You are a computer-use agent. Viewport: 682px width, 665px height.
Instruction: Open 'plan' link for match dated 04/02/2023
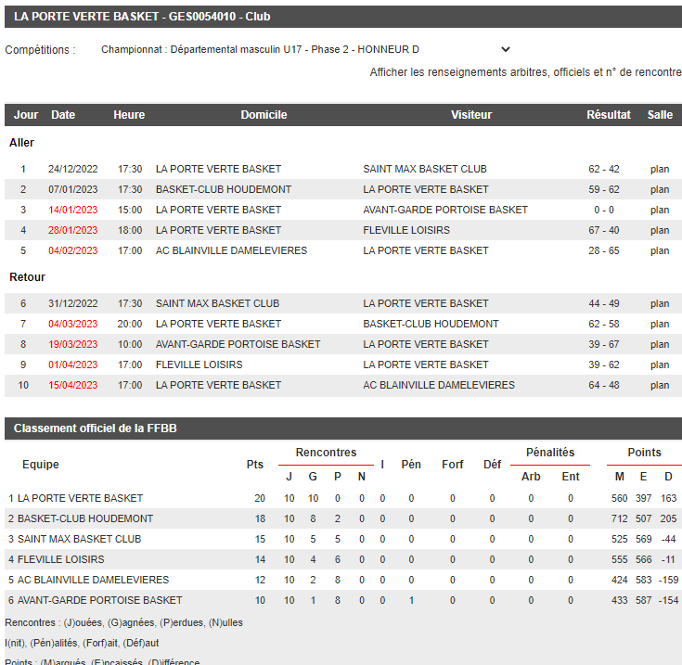click(660, 250)
